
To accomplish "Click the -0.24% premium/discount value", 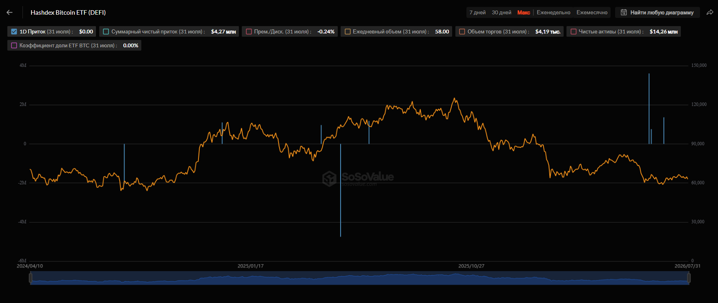I will [326, 31].
